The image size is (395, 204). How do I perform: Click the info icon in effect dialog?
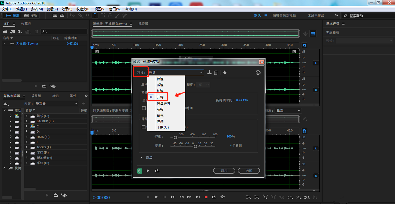258,73
